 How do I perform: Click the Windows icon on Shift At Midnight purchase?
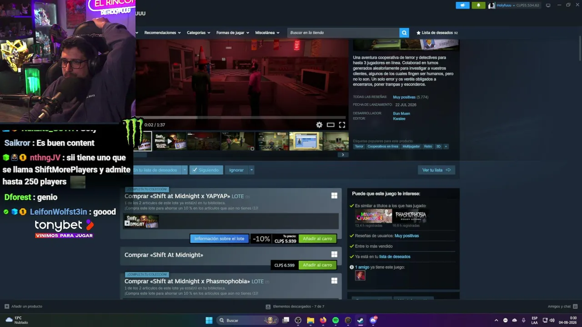334,255
